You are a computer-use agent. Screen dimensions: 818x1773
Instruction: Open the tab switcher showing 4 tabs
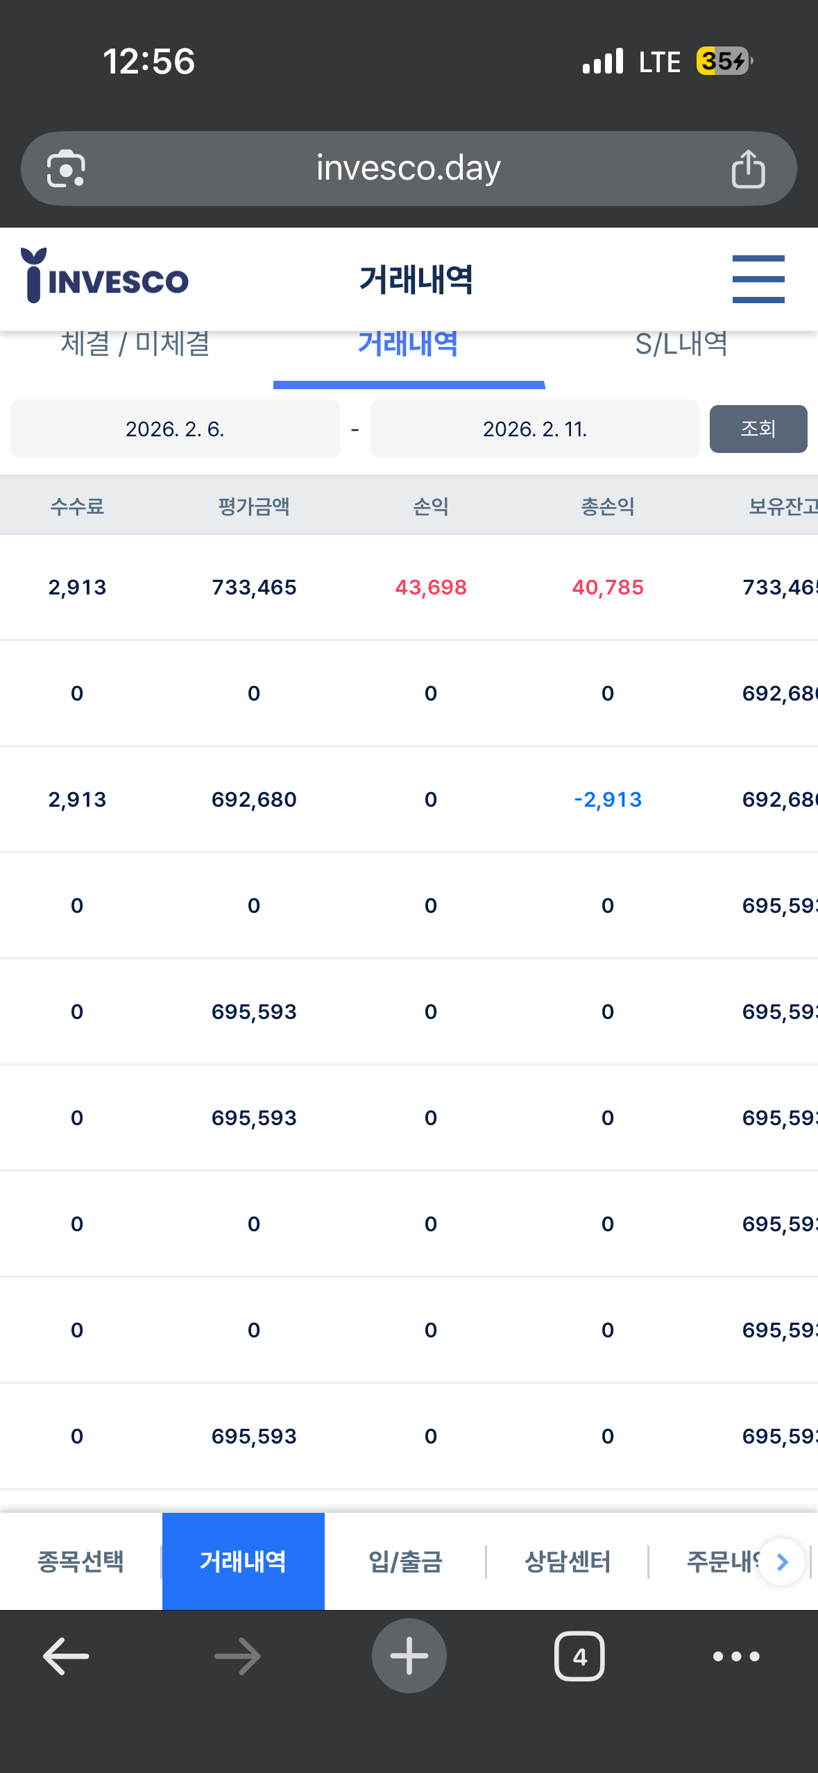[x=579, y=1656]
